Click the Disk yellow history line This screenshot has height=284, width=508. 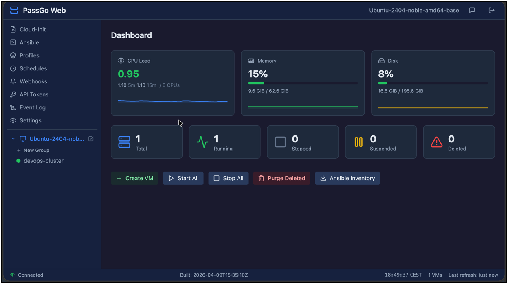[433, 107]
